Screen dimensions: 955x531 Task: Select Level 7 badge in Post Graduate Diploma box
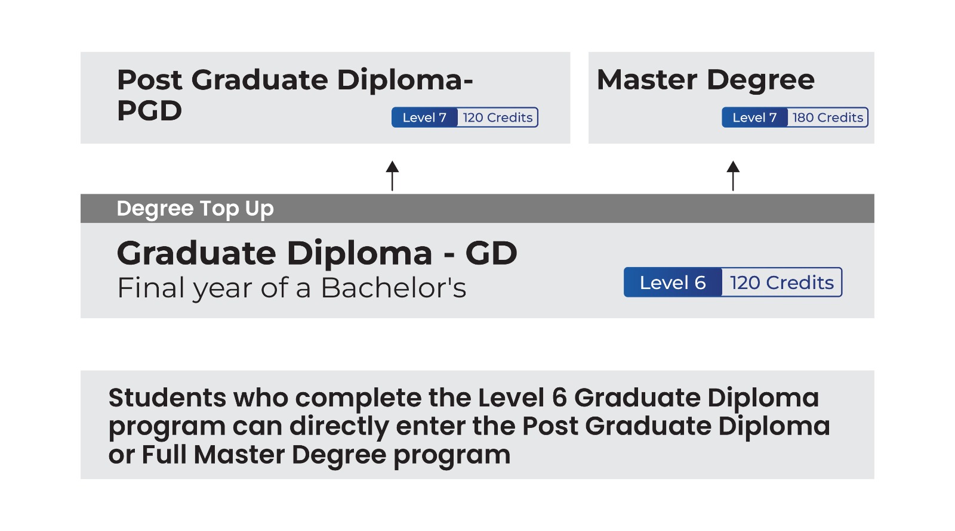pos(424,117)
